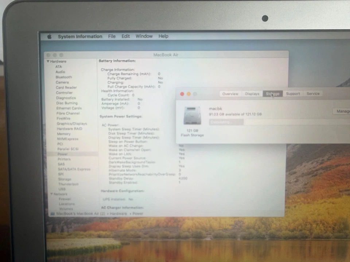
Task: Open the System Information menu
Action: coord(80,36)
